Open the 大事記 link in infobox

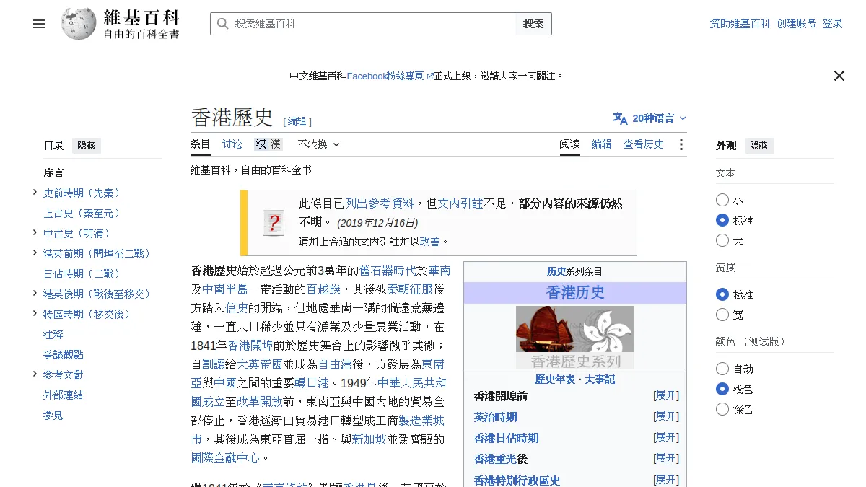(x=600, y=379)
